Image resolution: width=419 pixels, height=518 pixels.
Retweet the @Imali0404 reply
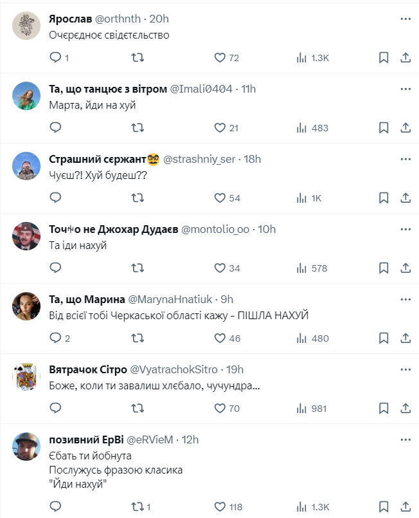tap(138, 128)
